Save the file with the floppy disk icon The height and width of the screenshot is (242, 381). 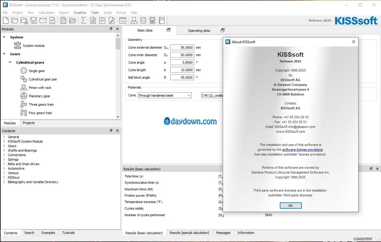[x=34, y=20]
